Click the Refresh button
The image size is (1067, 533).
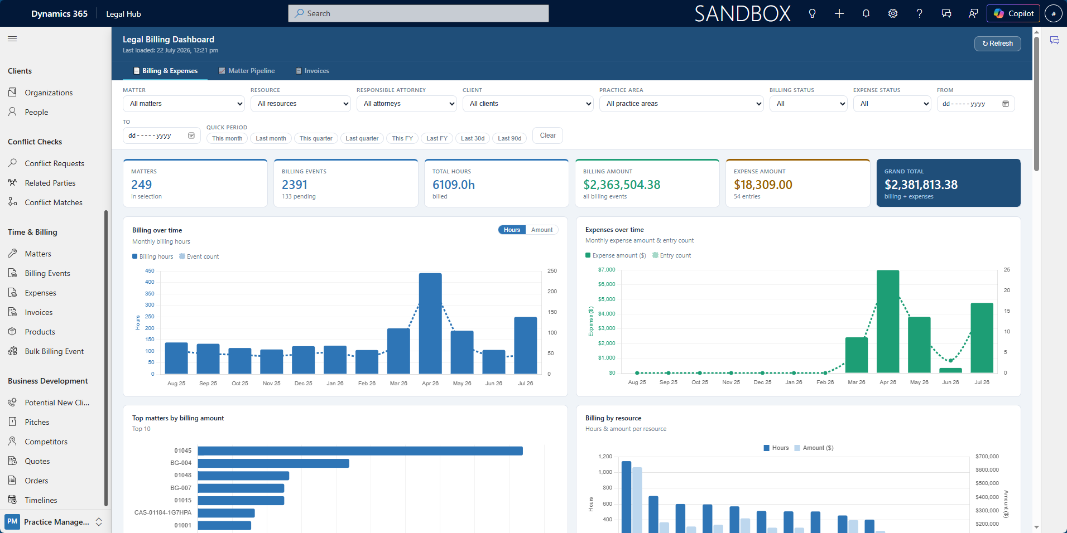(x=997, y=43)
